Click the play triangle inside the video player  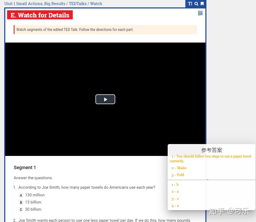click(105, 99)
